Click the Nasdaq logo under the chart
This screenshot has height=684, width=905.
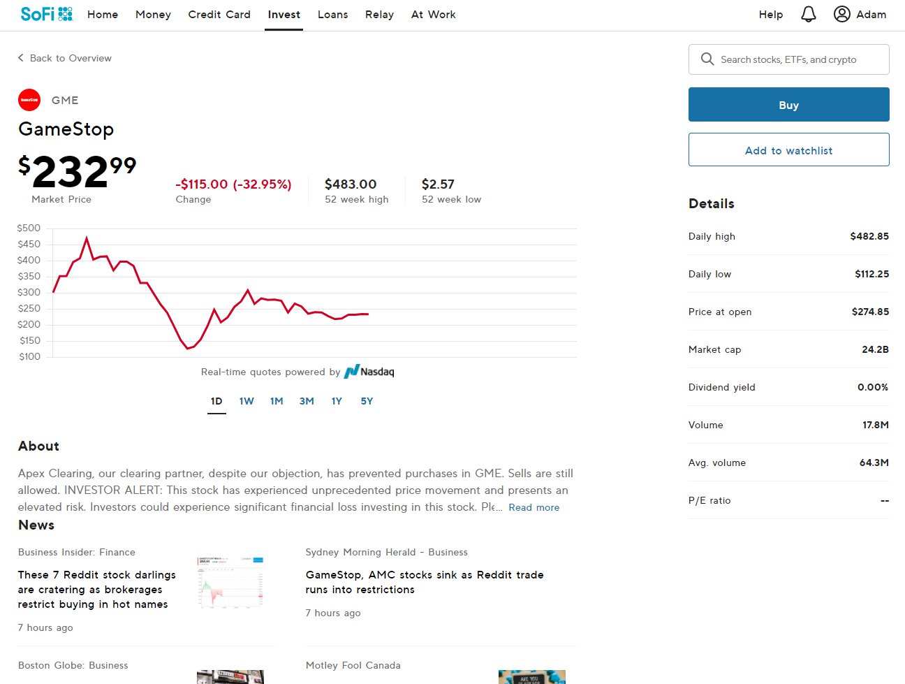click(369, 372)
